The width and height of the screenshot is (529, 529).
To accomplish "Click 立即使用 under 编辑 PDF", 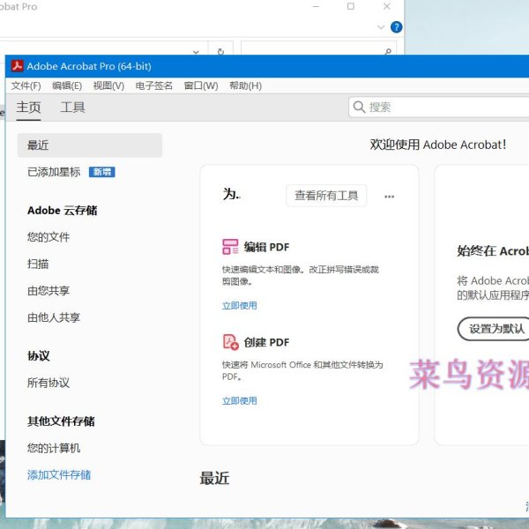I will coord(240,306).
